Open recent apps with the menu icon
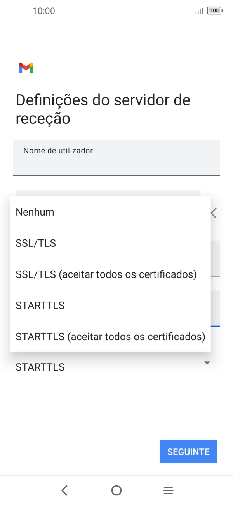Screen dimensions: 233x506 click(x=168, y=490)
